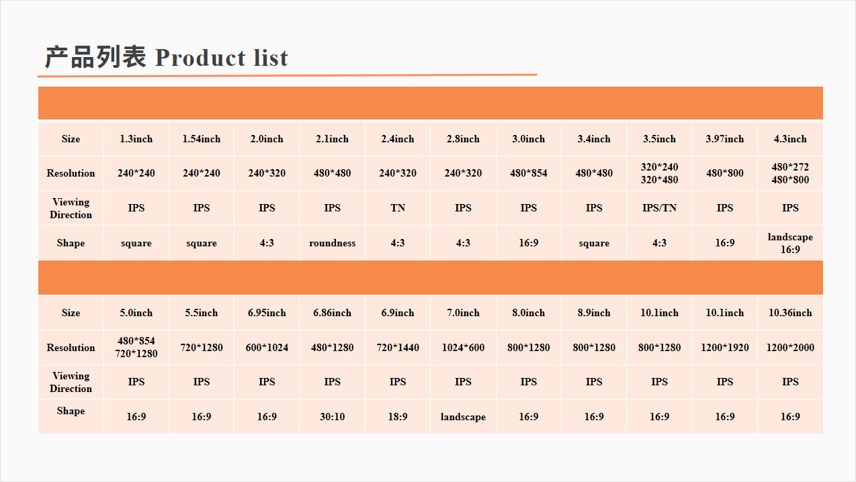
Task: Select the 1200*2000 resolution cell
Action: 790,348
